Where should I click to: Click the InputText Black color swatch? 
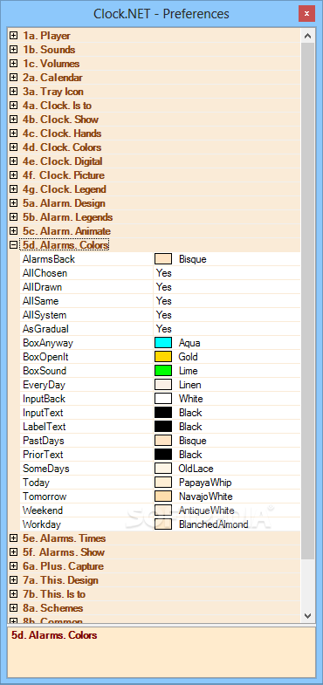pos(163,413)
